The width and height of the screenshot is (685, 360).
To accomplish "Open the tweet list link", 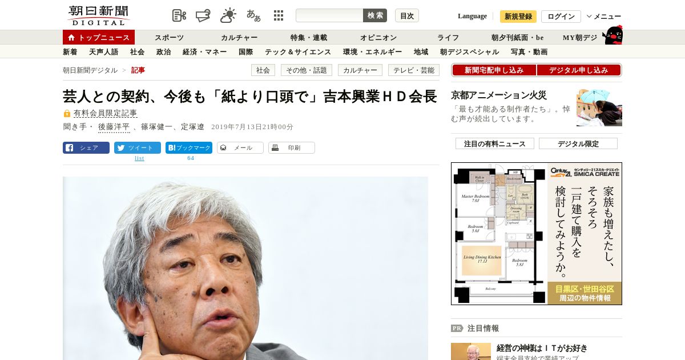I will click(x=139, y=158).
